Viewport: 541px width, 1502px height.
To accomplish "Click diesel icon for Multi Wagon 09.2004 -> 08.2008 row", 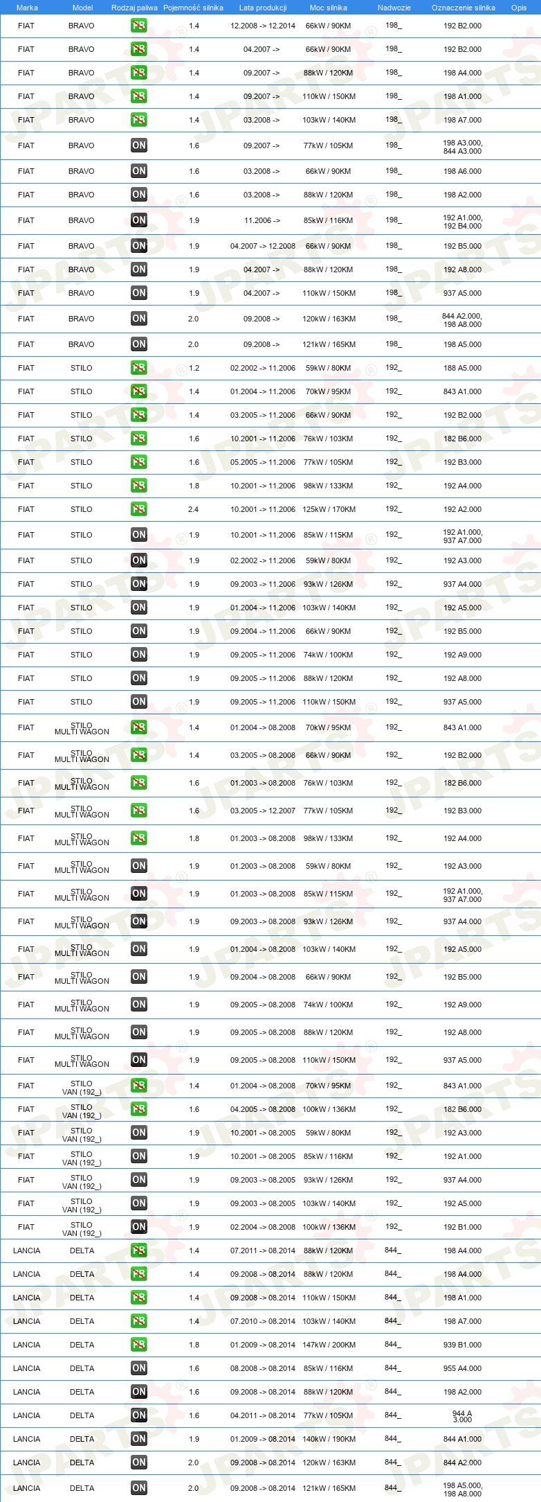I will [139, 977].
